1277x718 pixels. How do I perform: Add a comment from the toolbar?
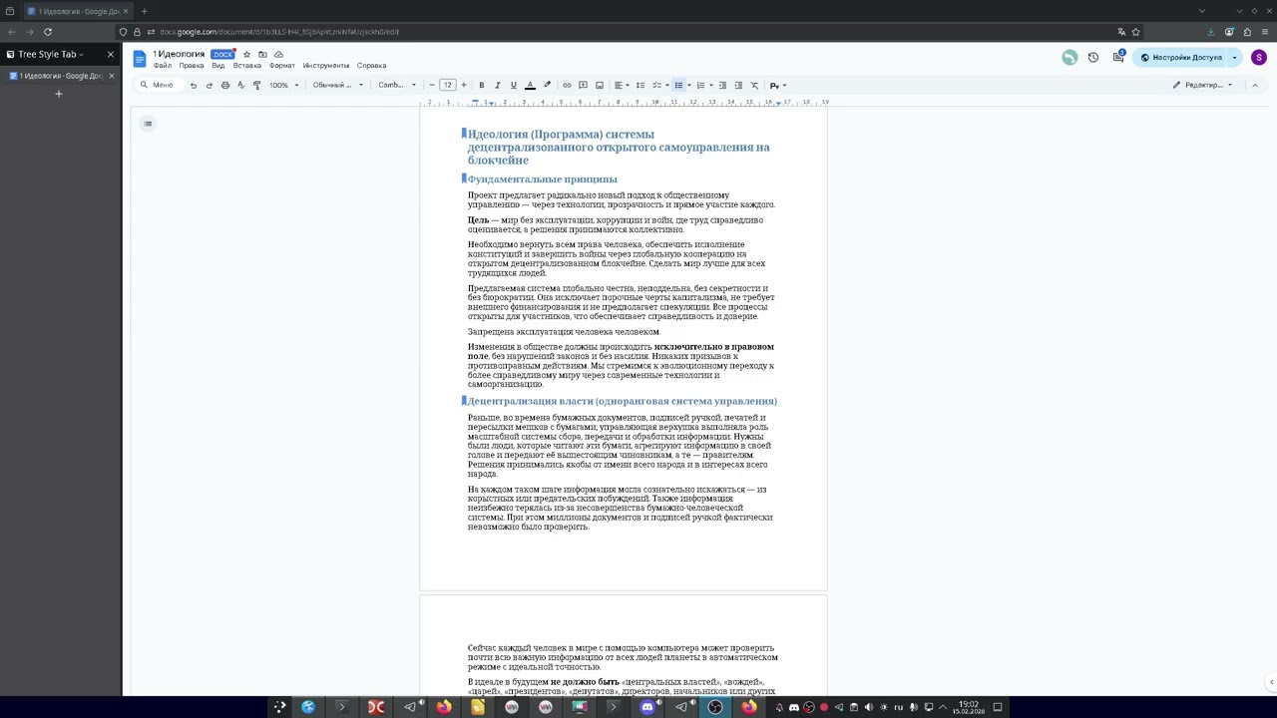click(x=583, y=85)
